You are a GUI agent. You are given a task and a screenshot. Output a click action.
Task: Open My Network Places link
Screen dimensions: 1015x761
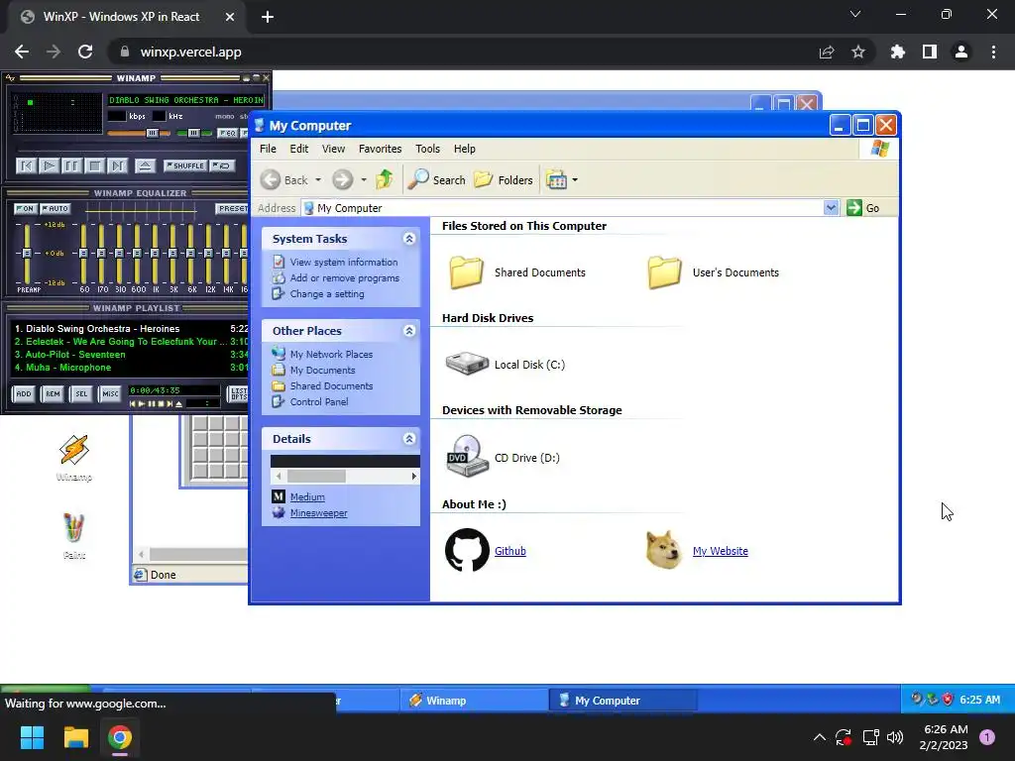(331, 354)
